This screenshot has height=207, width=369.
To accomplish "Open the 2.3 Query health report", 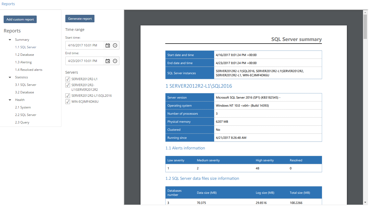I will (22, 122).
